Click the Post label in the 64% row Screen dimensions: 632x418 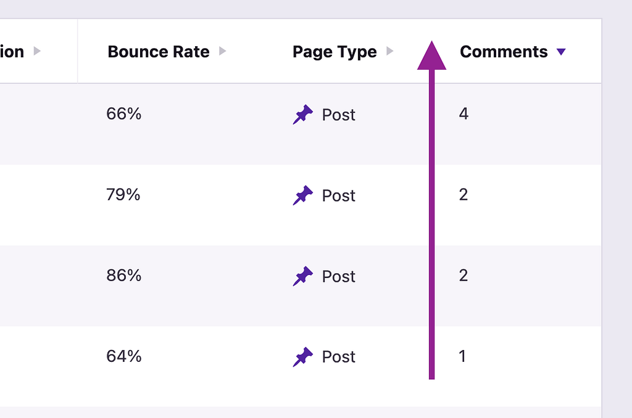click(x=339, y=357)
